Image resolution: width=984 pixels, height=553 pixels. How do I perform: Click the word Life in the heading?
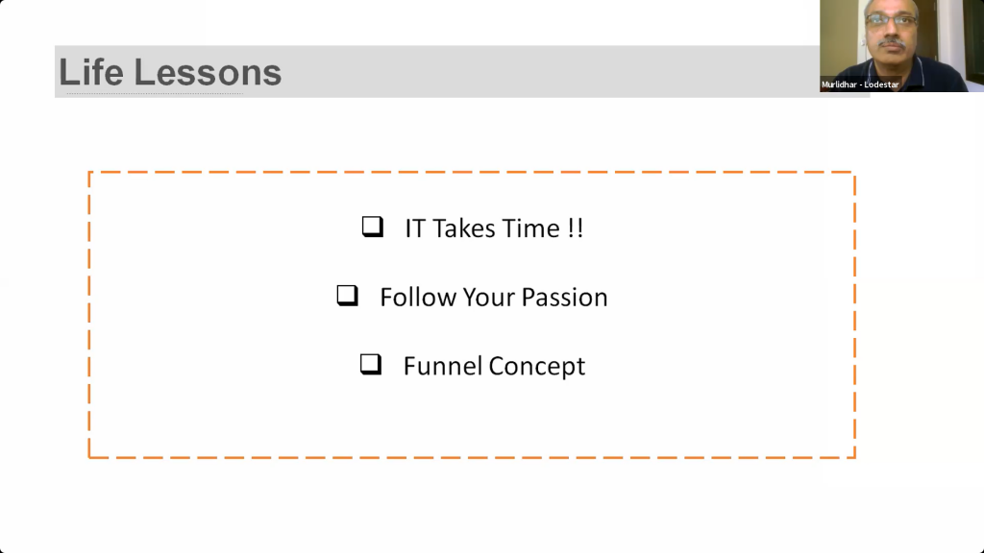[91, 72]
